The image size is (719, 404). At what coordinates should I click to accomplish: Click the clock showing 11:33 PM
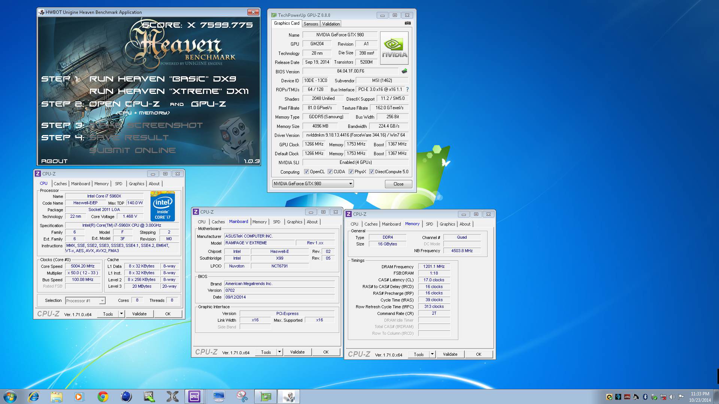pos(700,394)
